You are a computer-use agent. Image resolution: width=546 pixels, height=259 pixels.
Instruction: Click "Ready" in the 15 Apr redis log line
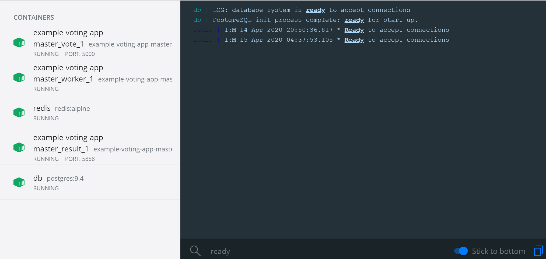354,40
